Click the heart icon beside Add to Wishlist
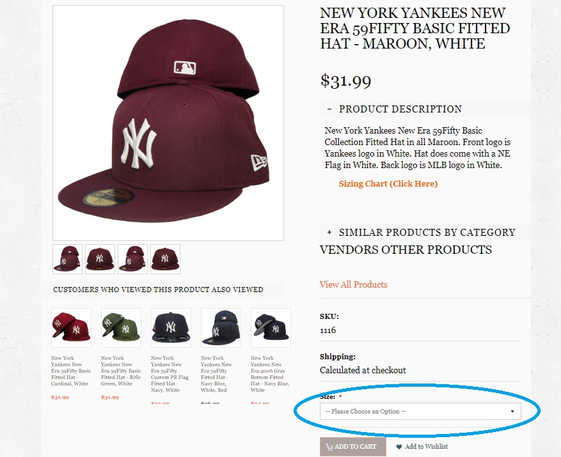Image resolution: width=561 pixels, height=457 pixels. [x=399, y=447]
